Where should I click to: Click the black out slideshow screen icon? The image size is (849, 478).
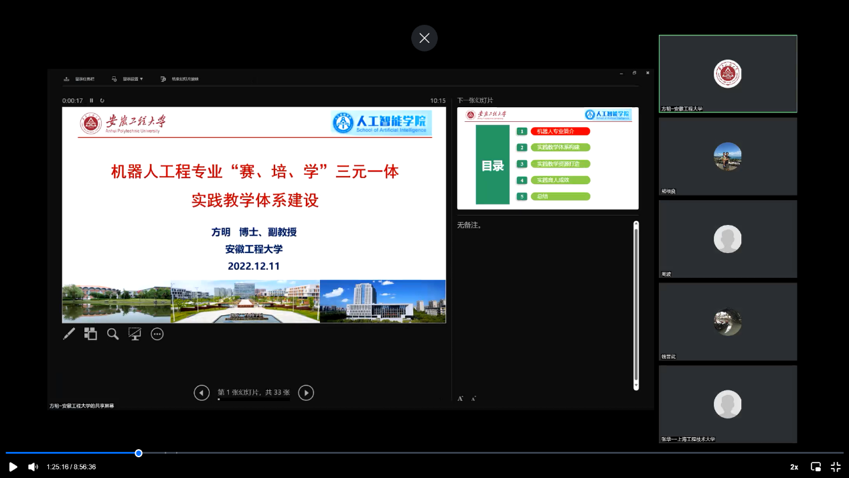pyautogui.click(x=135, y=334)
